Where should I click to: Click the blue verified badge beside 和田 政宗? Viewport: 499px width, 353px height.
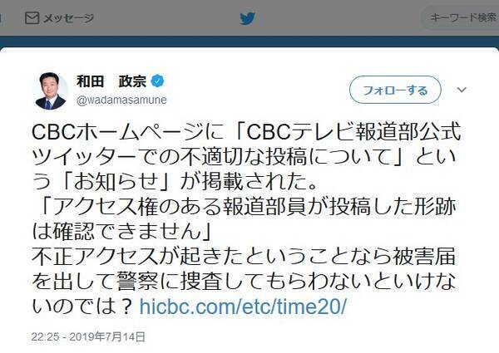pos(157,81)
